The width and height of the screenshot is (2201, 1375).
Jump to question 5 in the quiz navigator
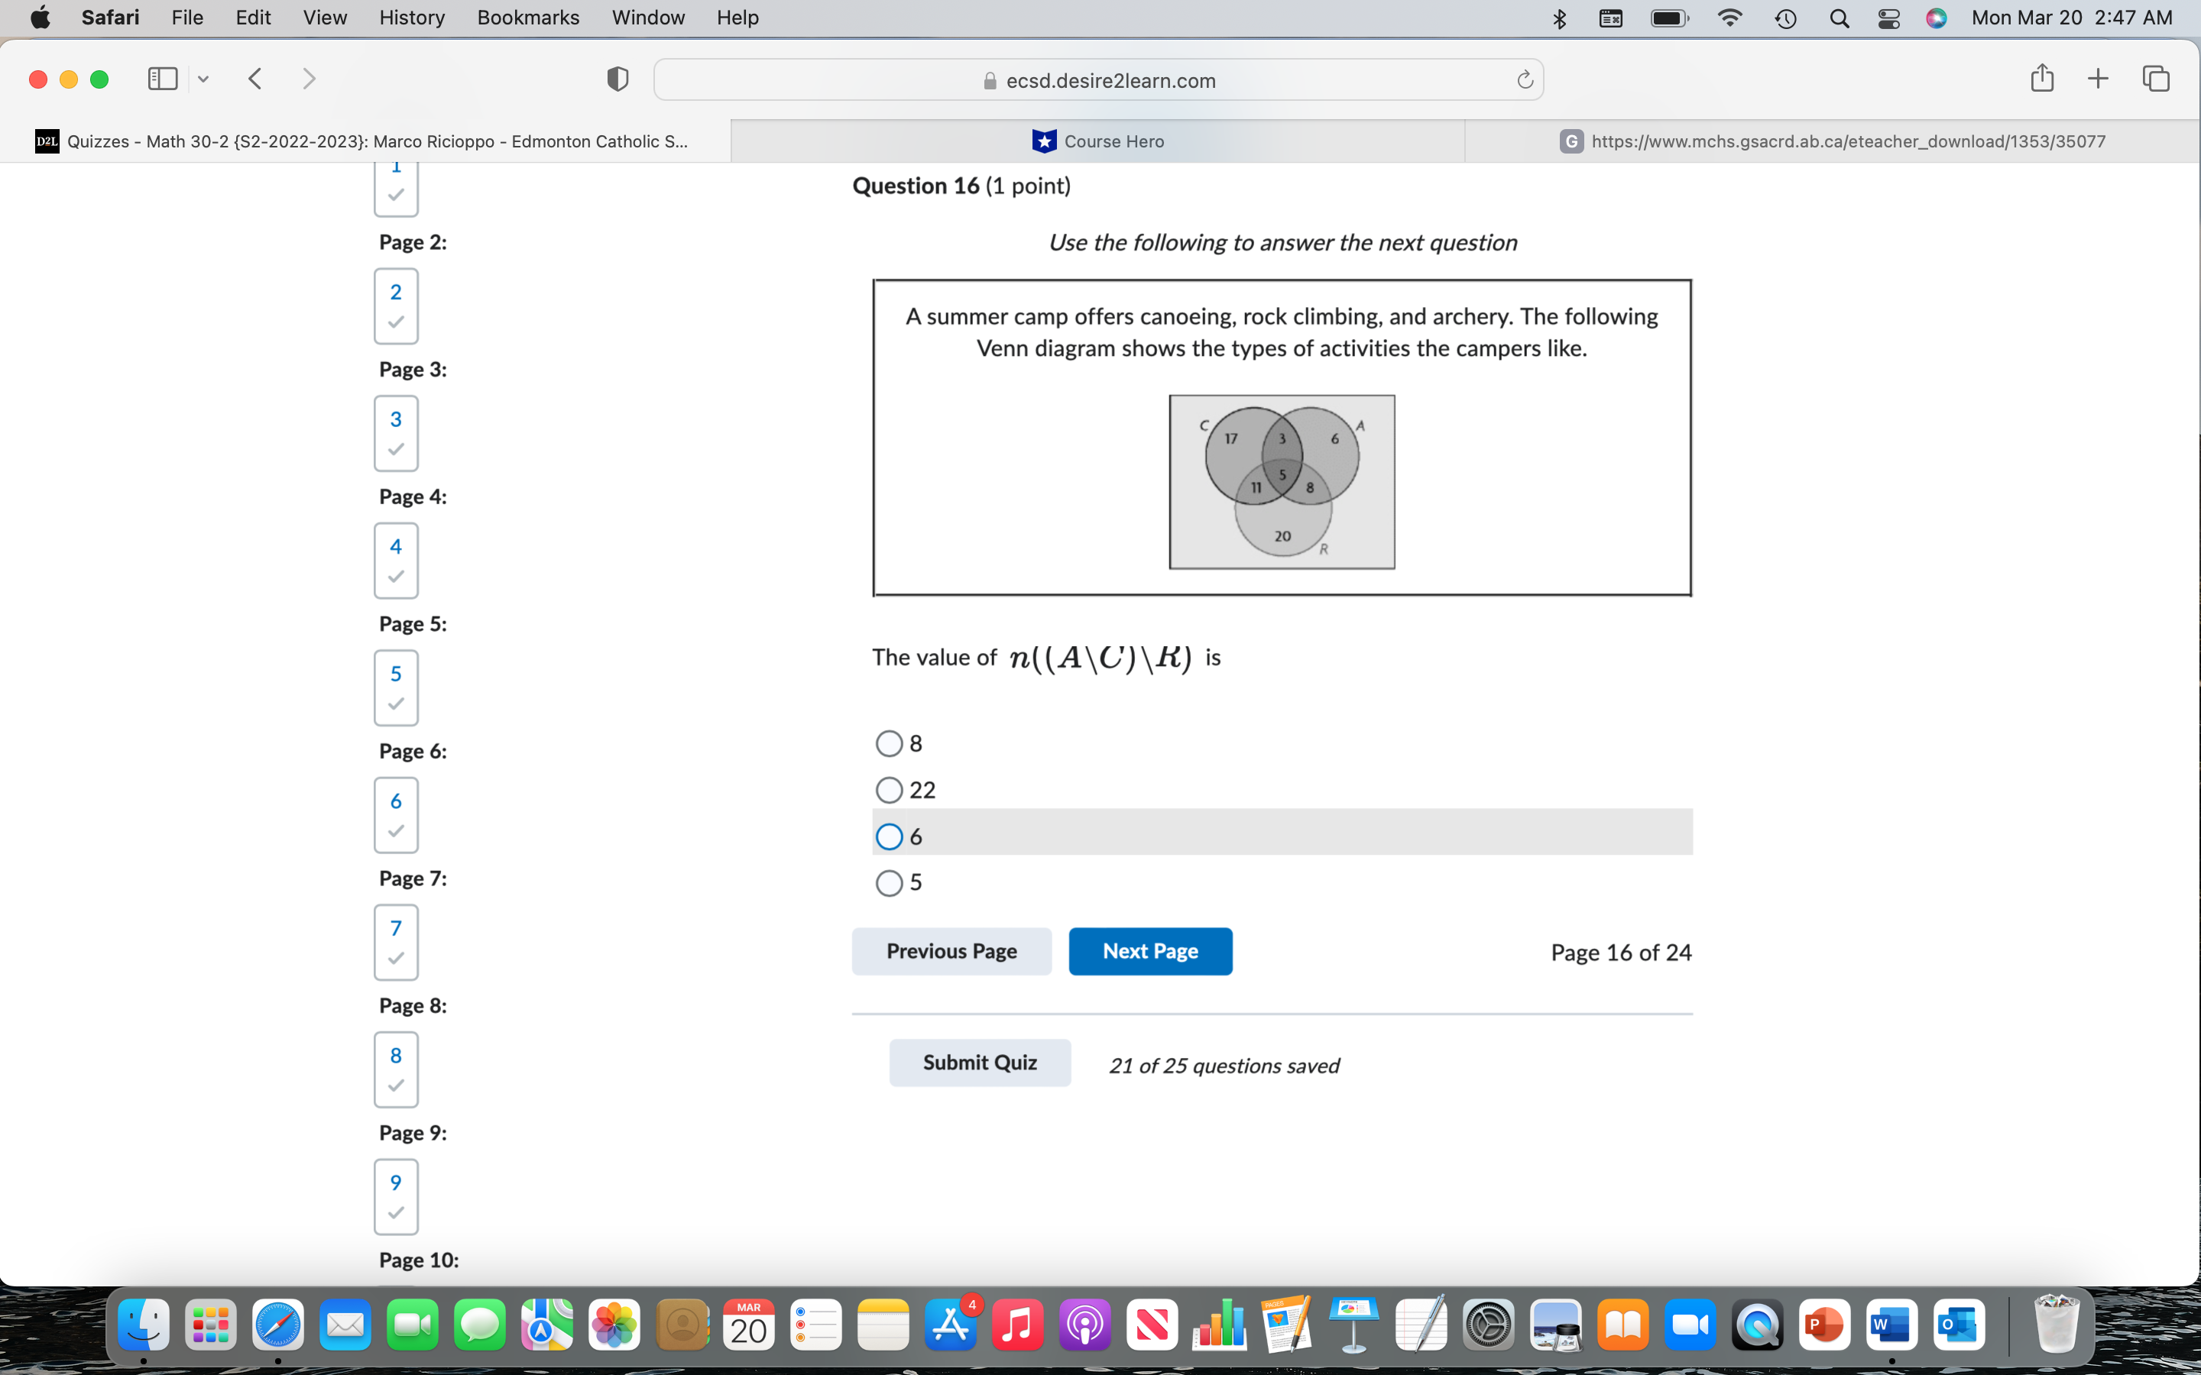[394, 688]
